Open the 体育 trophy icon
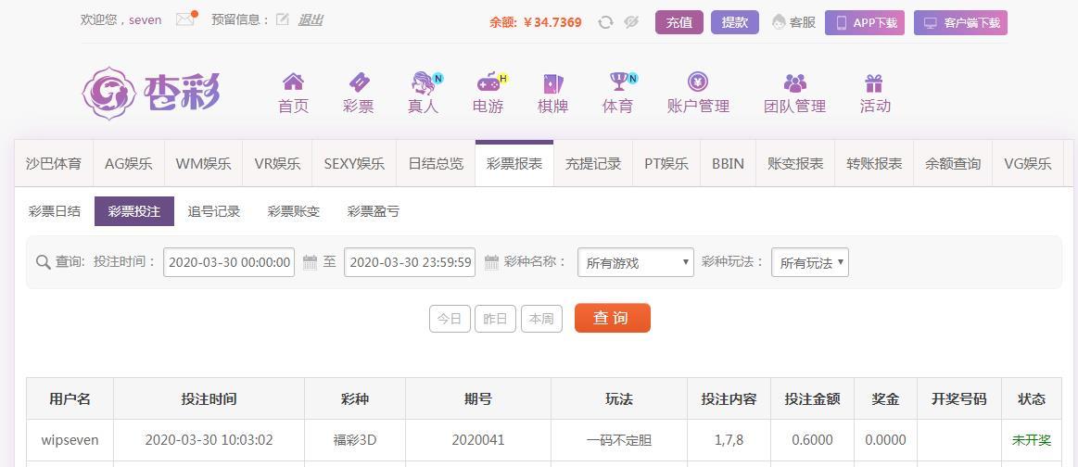 coord(619,82)
